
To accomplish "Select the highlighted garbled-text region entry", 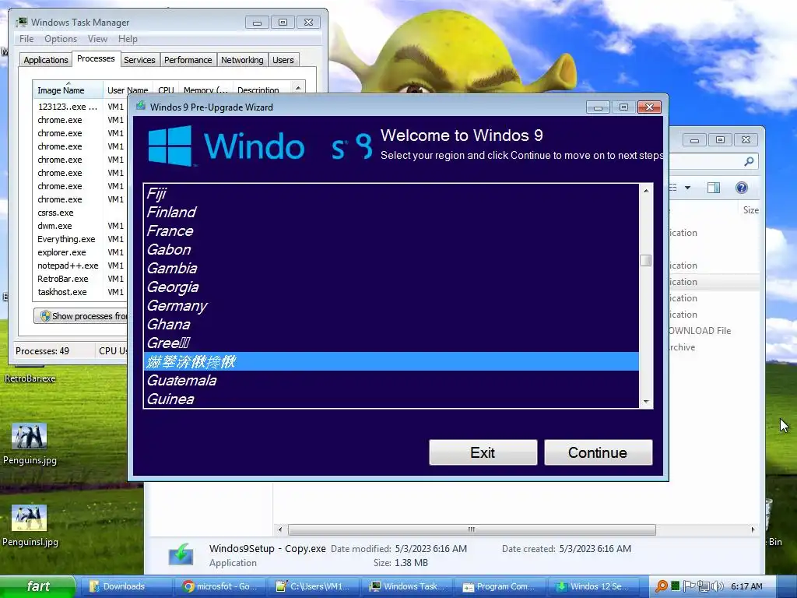I will pos(391,361).
